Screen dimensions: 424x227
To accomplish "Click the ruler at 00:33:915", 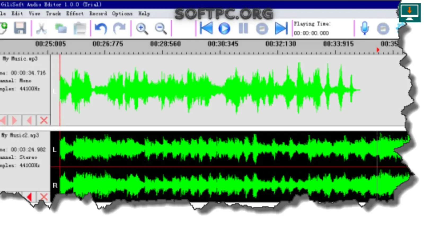I will click(338, 44).
